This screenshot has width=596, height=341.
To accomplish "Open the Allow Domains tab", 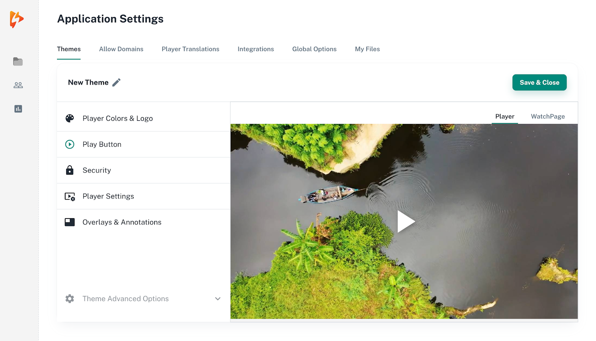I will pos(121,49).
